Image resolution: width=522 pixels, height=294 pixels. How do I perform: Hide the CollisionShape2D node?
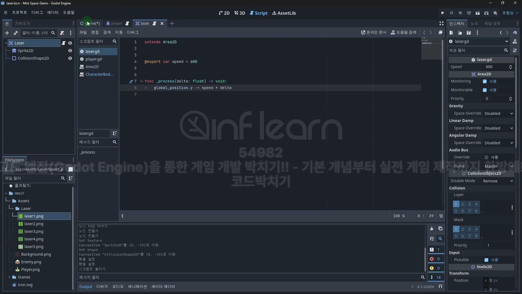[x=70, y=58]
